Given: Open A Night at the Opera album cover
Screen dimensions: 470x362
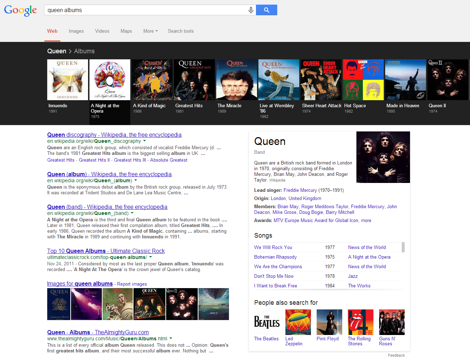Looking at the screenshot, I should coord(110,80).
